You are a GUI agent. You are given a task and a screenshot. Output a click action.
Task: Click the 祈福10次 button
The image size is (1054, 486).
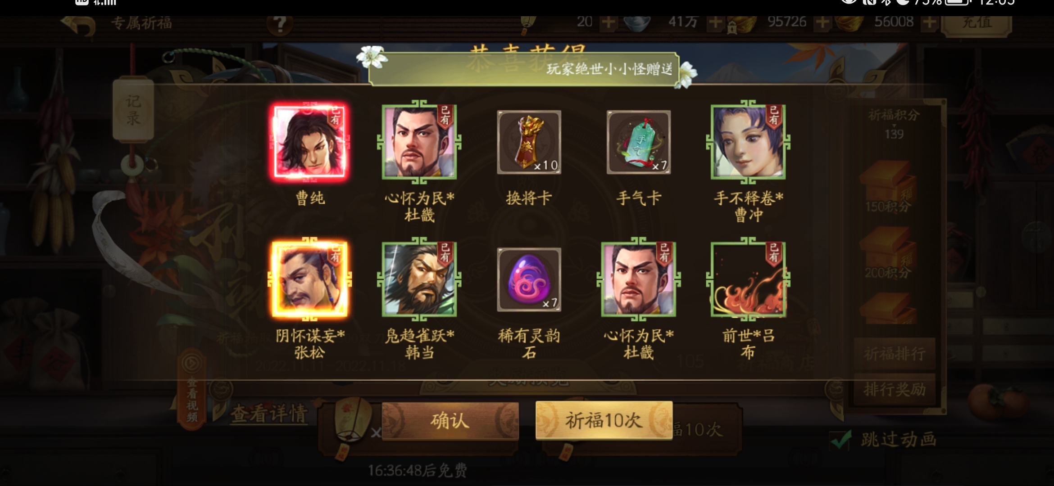[x=604, y=421]
